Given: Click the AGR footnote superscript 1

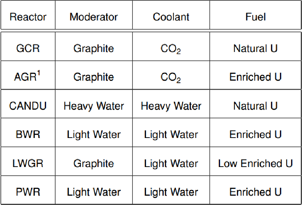Looking at the screenshot, I should tap(38, 73).
